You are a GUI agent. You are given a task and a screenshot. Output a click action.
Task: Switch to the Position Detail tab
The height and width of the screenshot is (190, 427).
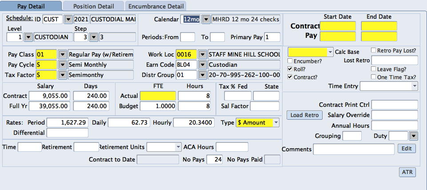coord(93,6)
